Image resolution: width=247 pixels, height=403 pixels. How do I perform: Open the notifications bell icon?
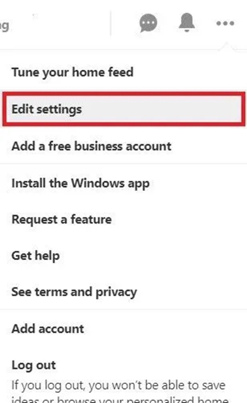click(x=187, y=22)
